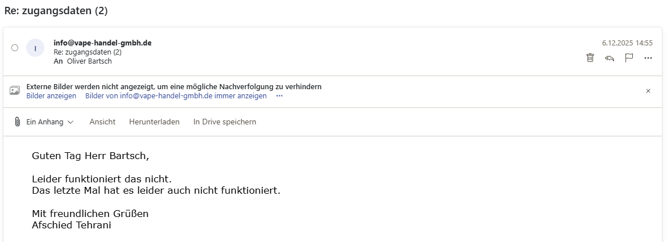Image resolution: width=667 pixels, height=242 pixels.
Task: Always show images from info@vape-handel-gmbh.de
Action: (x=176, y=96)
